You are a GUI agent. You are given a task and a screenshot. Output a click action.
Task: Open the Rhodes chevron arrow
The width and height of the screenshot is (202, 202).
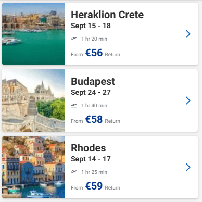[188, 167]
